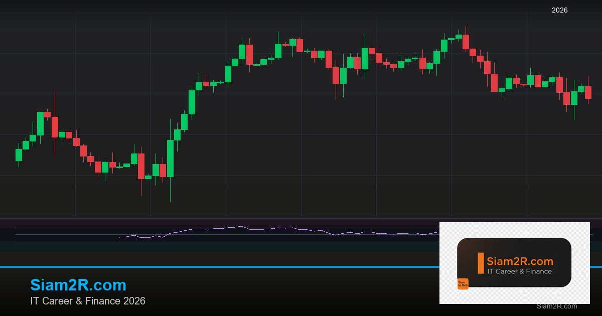Select the first green candle at chart's left edge
This screenshot has width=602, height=316.
pos(19,155)
